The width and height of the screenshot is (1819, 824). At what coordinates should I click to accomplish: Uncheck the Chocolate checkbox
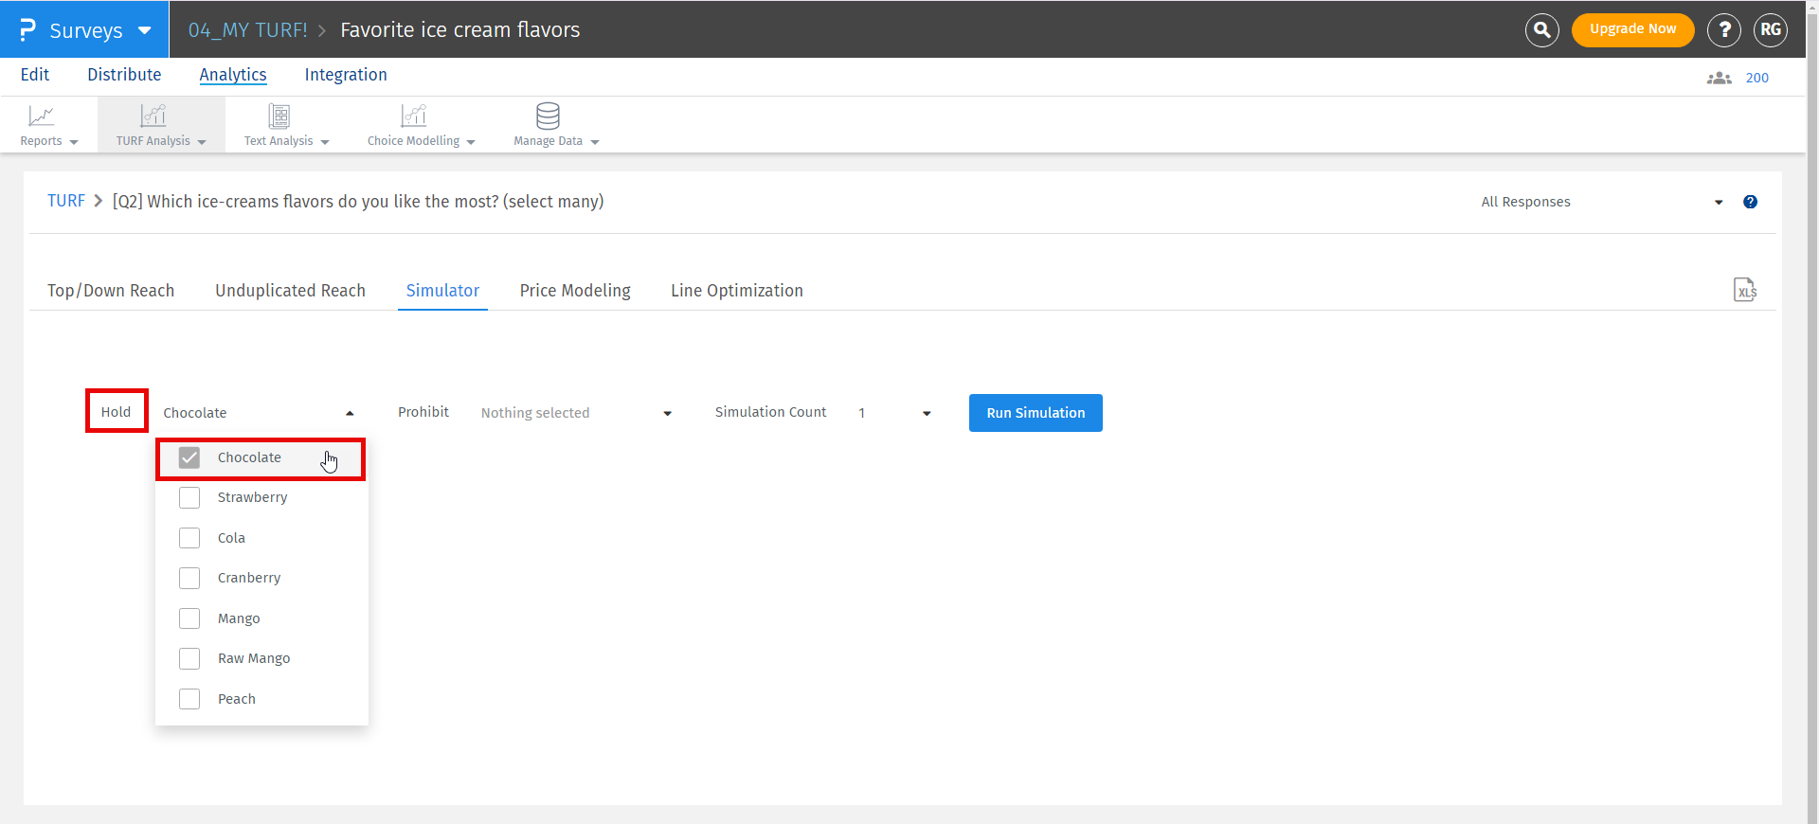click(x=189, y=458)
